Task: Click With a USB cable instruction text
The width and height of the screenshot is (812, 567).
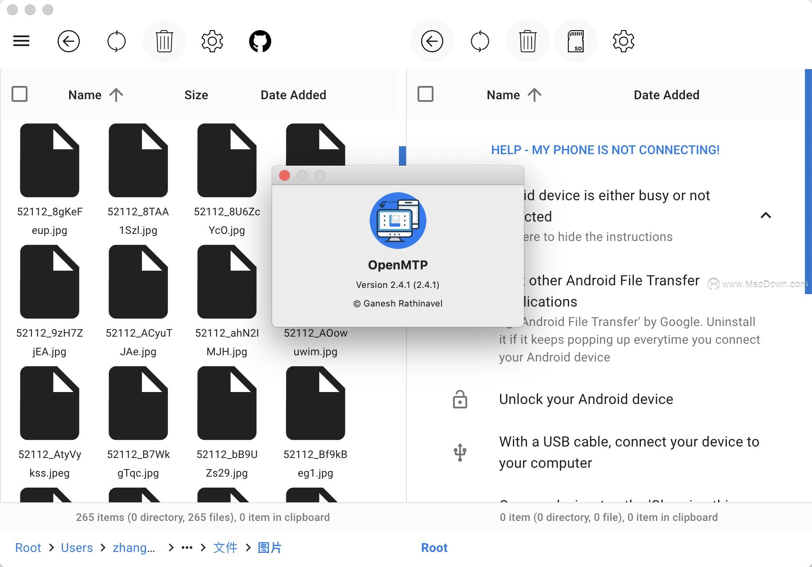Action: coord(629,452)
